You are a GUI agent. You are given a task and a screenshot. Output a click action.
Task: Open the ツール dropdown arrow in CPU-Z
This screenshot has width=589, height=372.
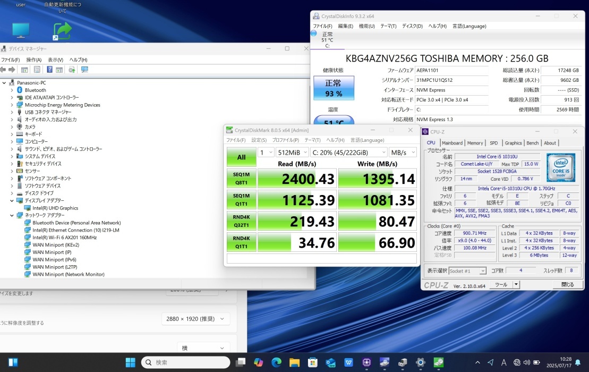point(516,284)
